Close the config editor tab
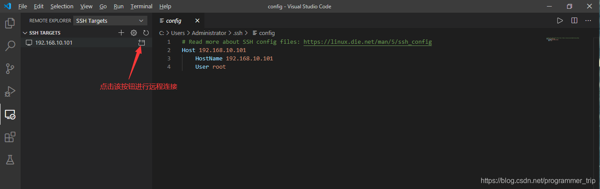Image resolution: width=600 pixels, height=189 pixels. [x=197, y=21]
